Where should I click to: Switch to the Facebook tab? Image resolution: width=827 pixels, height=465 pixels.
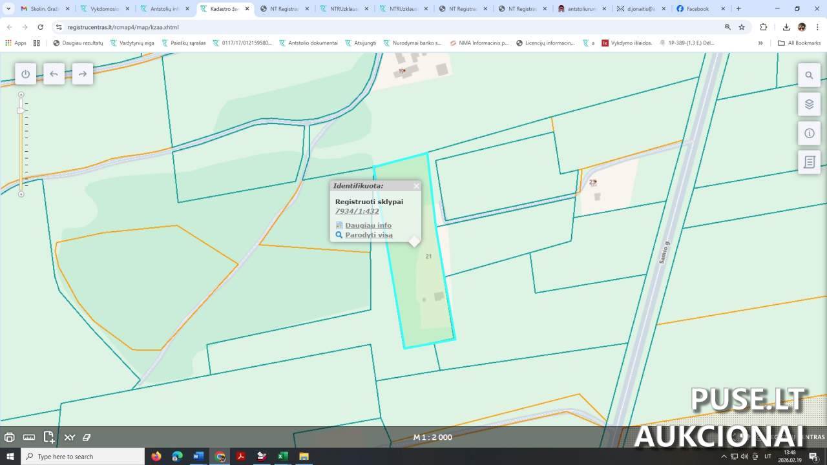[697, 9]
